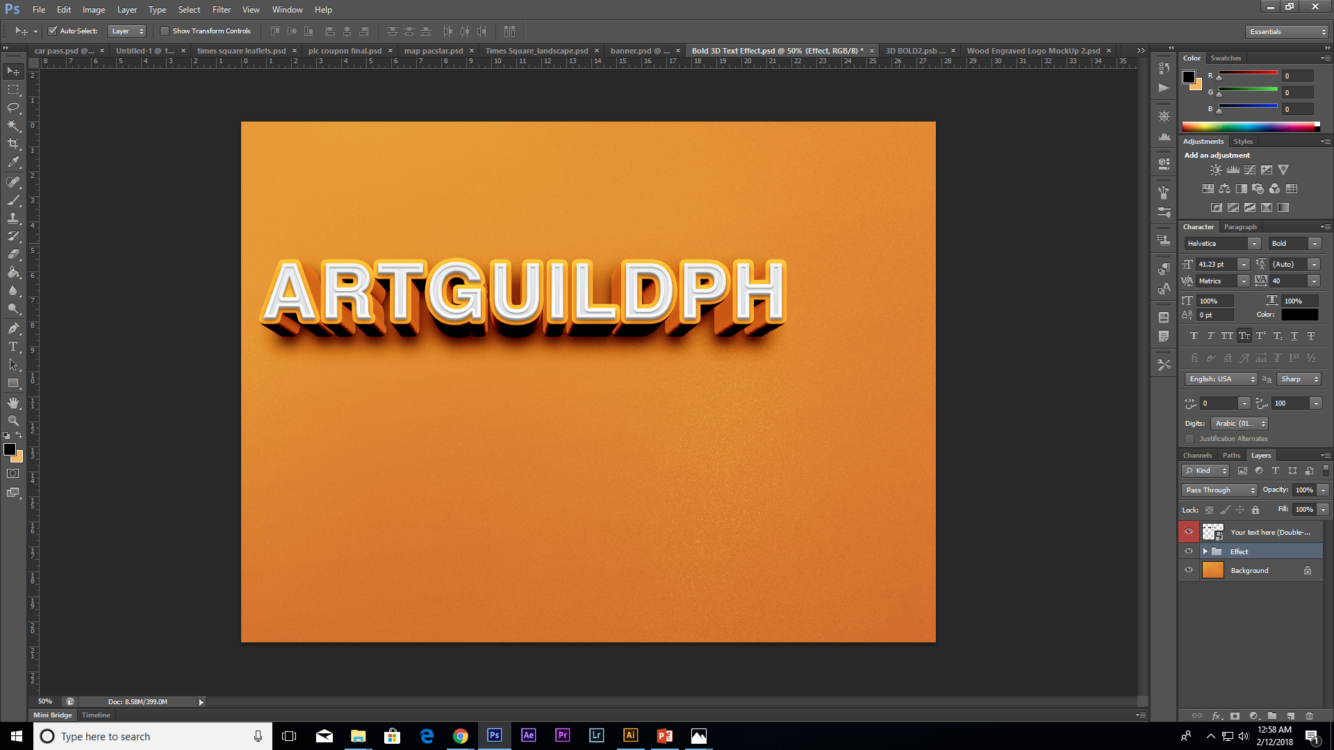Click the delete layer trash icon
This screenshot has height=750, width=1334.
1310,715
